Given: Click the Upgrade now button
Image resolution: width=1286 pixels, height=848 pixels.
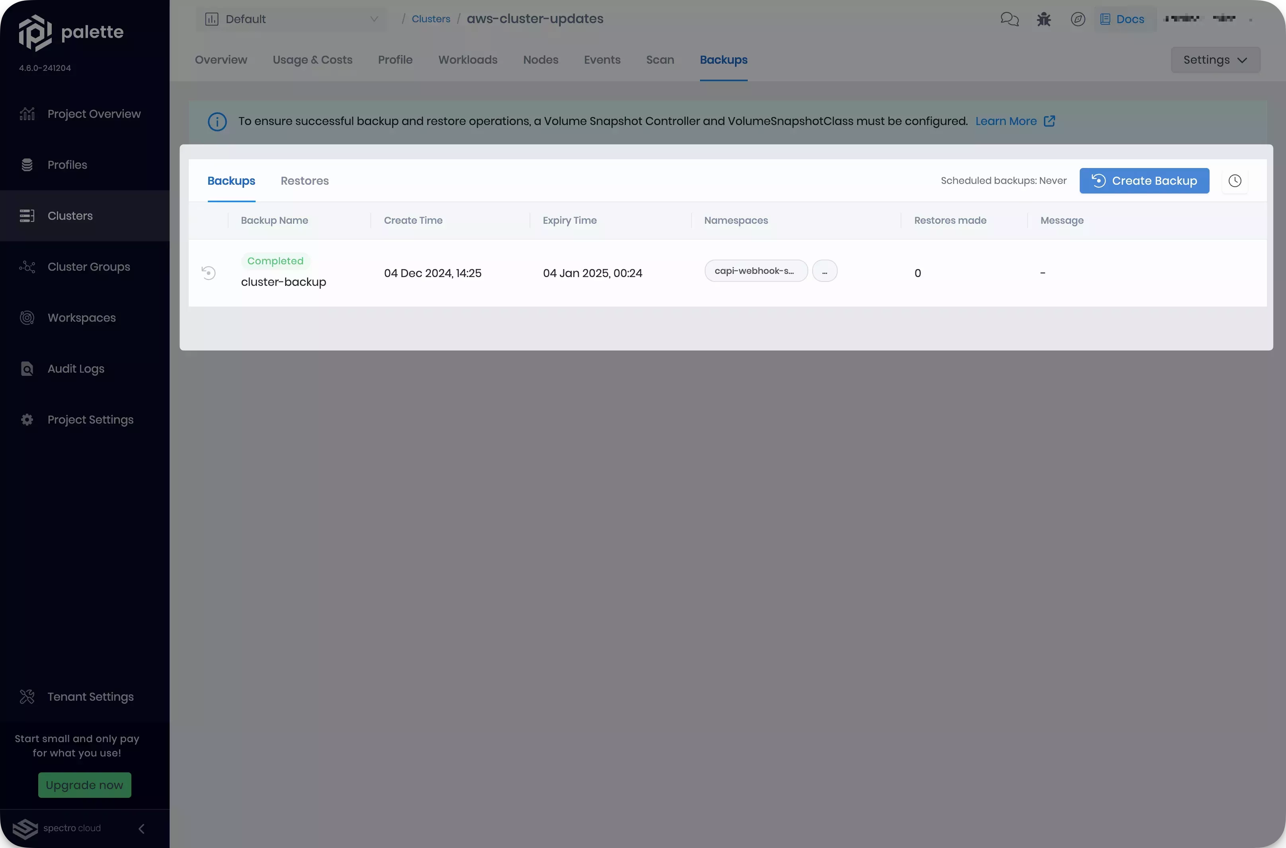Looking at the screenshot, I should [84, 785].
